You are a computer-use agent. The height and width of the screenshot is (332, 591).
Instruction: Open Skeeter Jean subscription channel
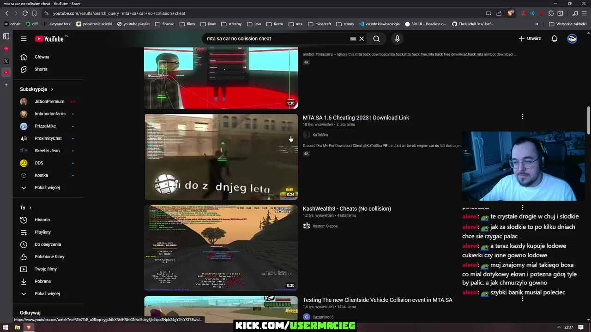pyautogui.click(x=47, y=151)
